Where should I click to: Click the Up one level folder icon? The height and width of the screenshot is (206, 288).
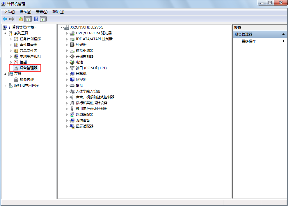[x=21, y=19]
